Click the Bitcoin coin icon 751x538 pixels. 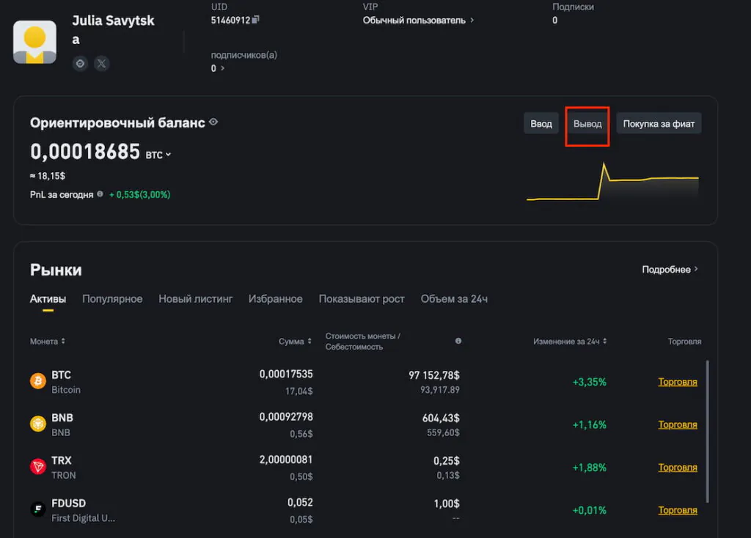coord(38,381)
